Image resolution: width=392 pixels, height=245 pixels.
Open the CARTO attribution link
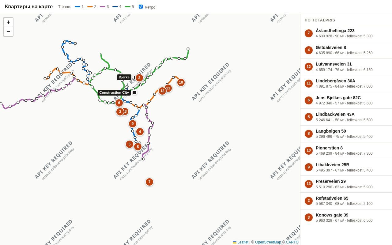coord(292,242)
